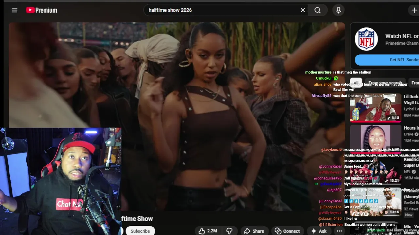Click the NFL channel logo

click(x=367, y=39)
